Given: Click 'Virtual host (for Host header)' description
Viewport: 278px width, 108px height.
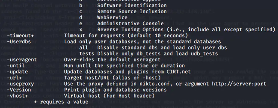Looking at the screenshot, I should point(109,95).
